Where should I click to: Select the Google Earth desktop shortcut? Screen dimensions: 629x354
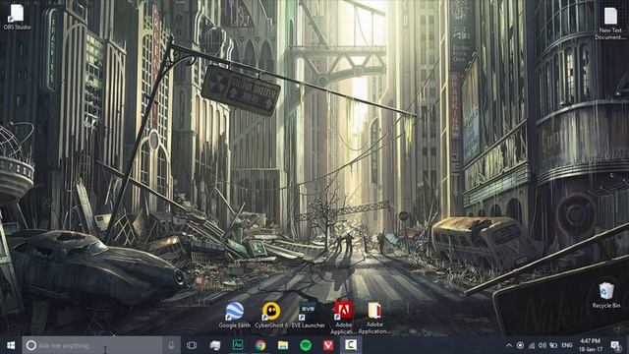click(x=234, y=316)
